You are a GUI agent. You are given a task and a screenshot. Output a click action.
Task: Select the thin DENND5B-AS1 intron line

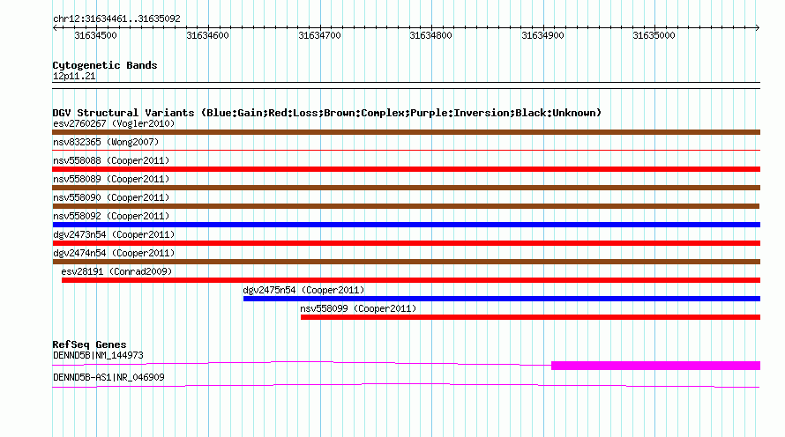(x=406, y=386)
